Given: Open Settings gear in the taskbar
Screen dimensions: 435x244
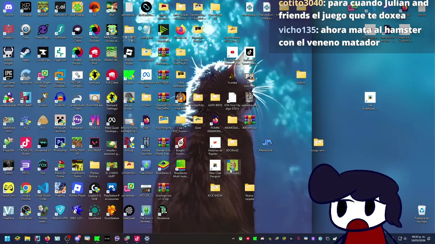Looking at the screenshot, I should click(x=147, y=239).
